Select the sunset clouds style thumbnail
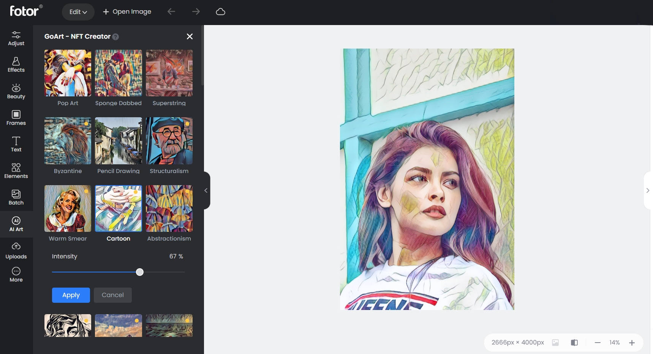 [x=119, y=326]
